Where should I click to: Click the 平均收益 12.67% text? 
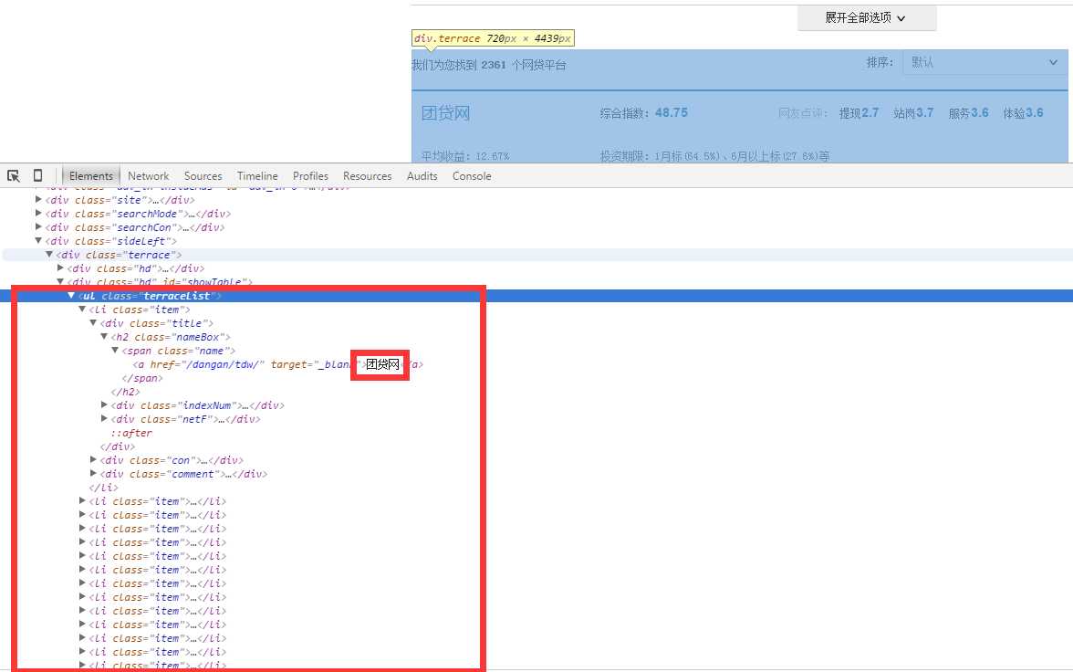pyautogui.click(x=465, y=156)
